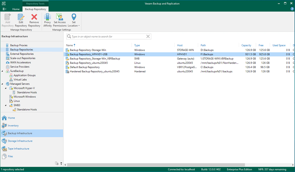Click the External Repositories tree icon
The width and height of the screenshot is (295, 172).
(x=8, y=54)
